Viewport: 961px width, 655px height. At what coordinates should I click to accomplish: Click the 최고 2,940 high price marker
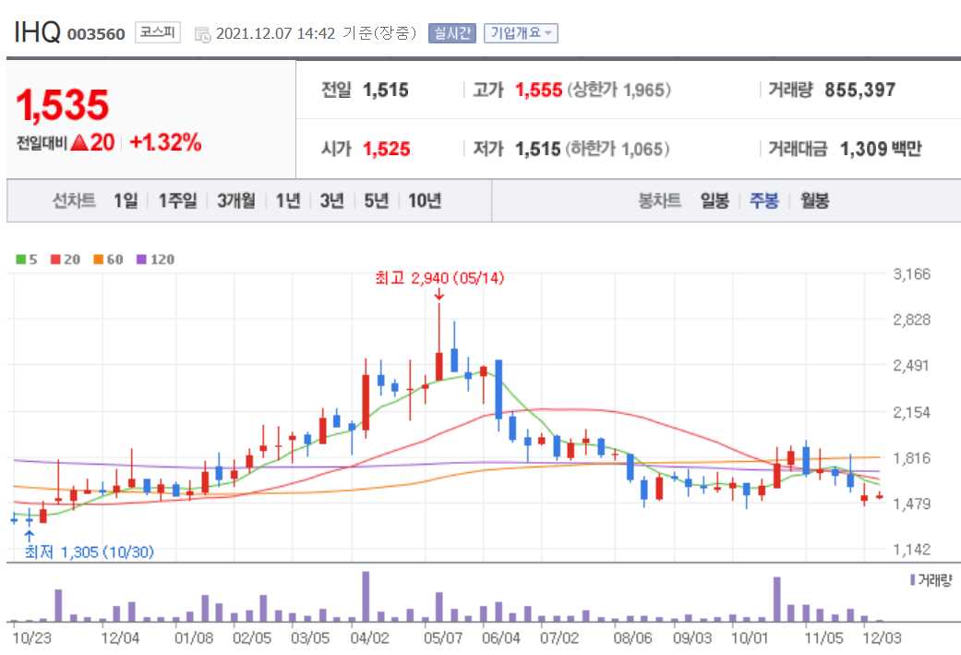point(439,278)
